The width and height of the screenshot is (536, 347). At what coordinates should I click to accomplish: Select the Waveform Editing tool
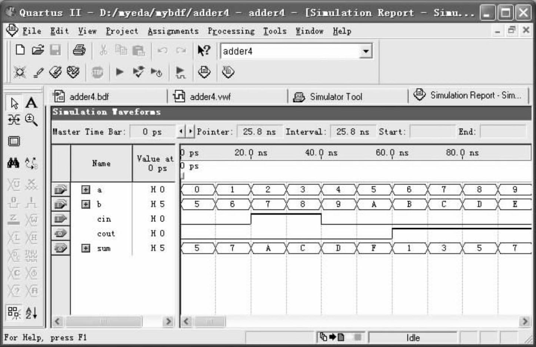coord(14,120)
